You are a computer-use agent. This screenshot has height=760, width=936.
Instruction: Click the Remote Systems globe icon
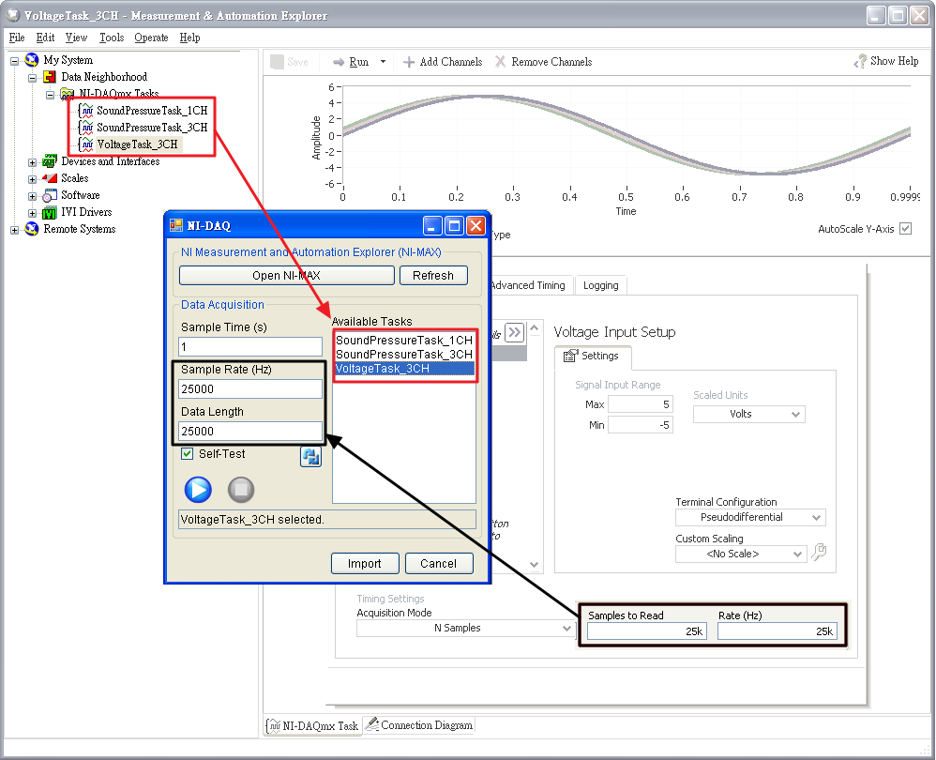pyautogui.click(x=32, y=229)
